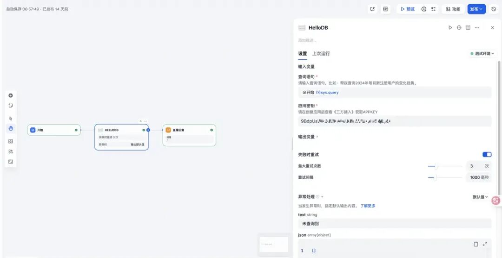Click the add node plus icon in canvas toolbar
Image resolution: width=502 pixels, height=258 pixels.
pos(11,95)
